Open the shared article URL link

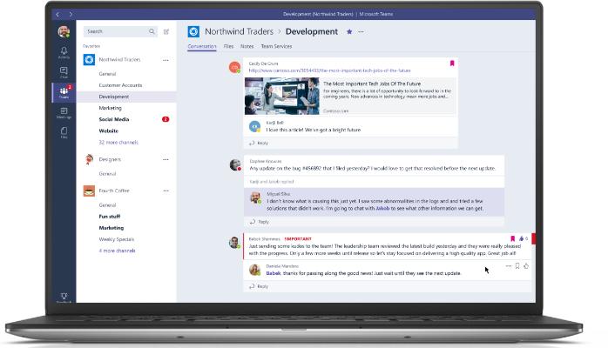pos(329,70)
